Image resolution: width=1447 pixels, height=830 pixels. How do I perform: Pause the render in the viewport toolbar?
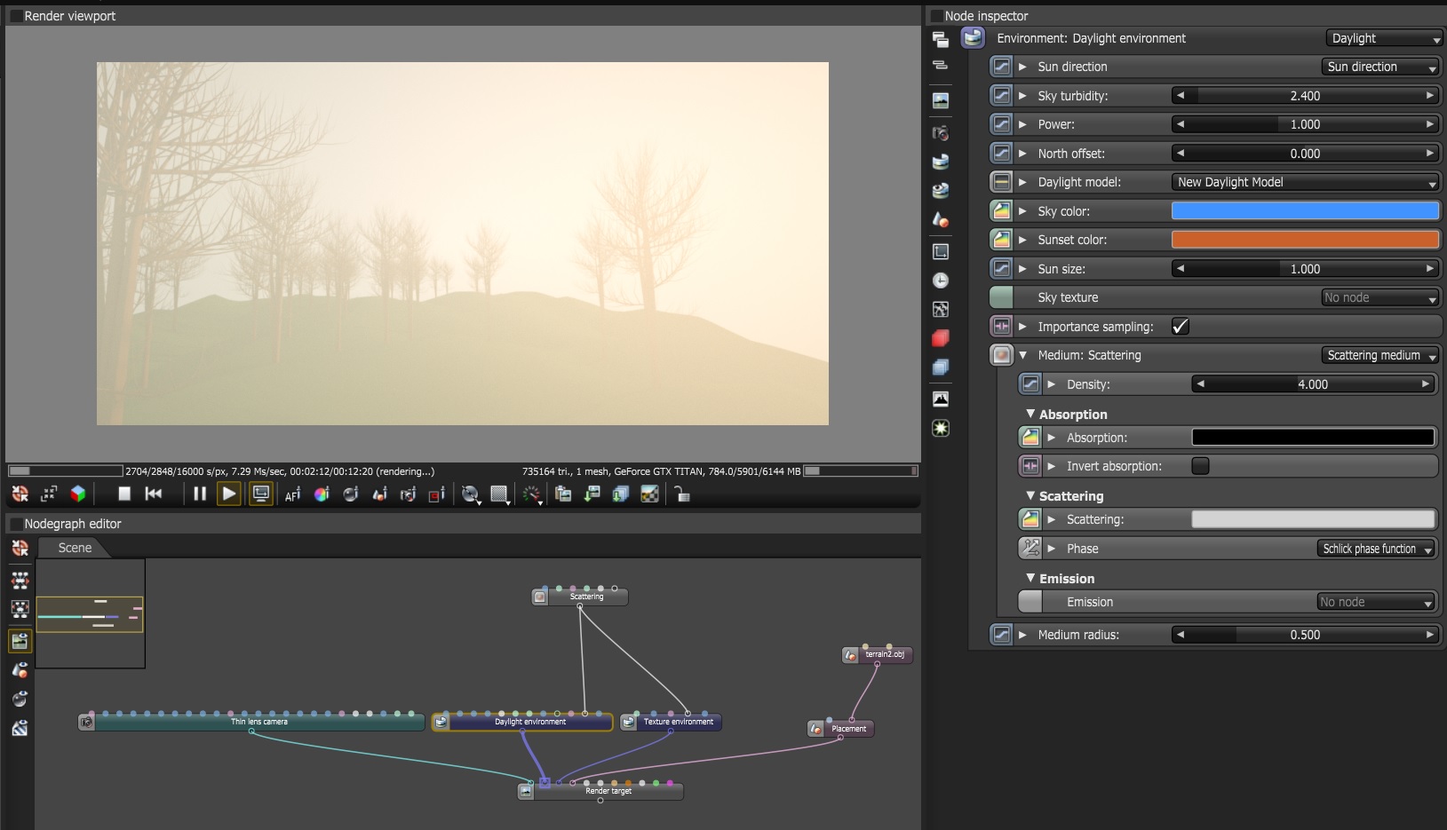click(200, 494)
